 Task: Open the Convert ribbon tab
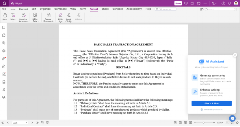click(x=23, y=9)
